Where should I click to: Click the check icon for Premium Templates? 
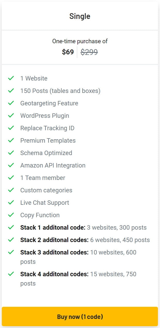tap(11, 140)
